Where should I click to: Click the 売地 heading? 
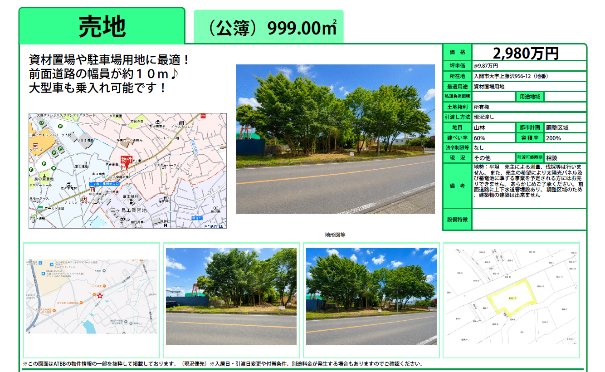[102, 26]
